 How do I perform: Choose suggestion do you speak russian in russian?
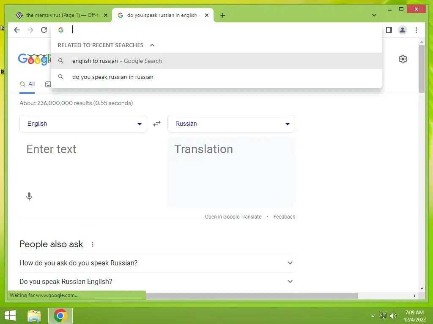click(216, 77)
